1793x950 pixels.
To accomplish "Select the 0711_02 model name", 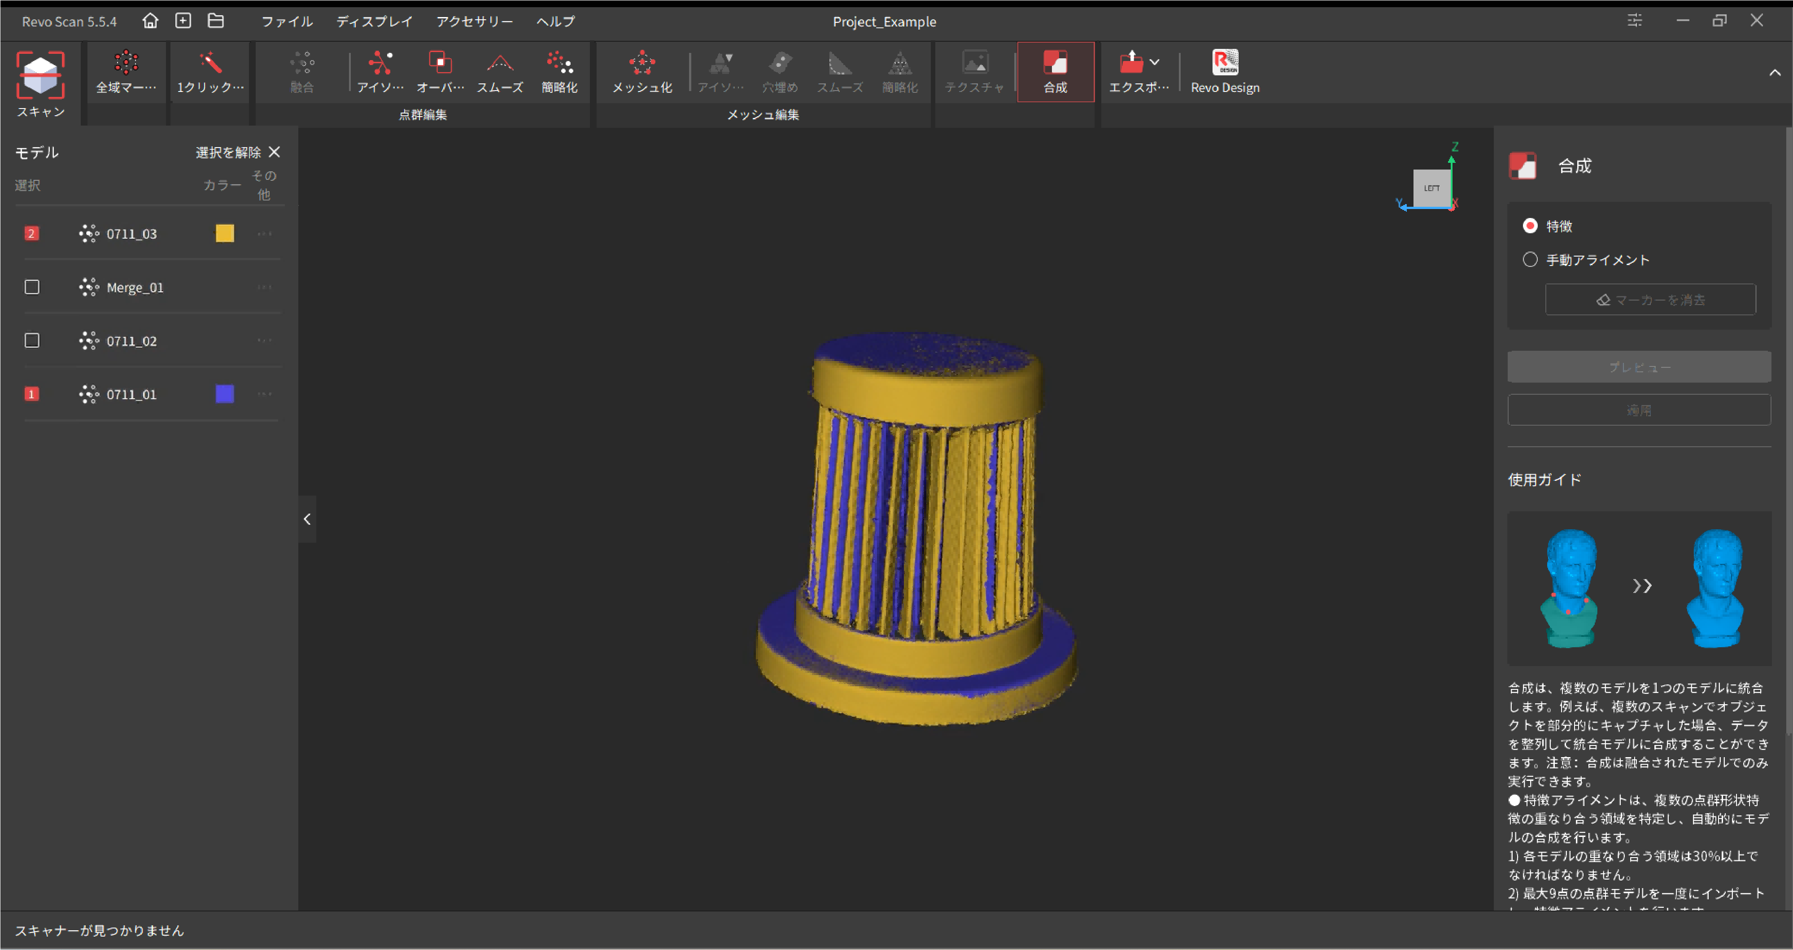I will tap(131, 341).
